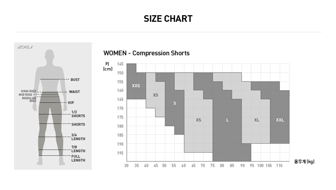
Task: Click the SIZE CHART heading
Action: pos(168,19)
